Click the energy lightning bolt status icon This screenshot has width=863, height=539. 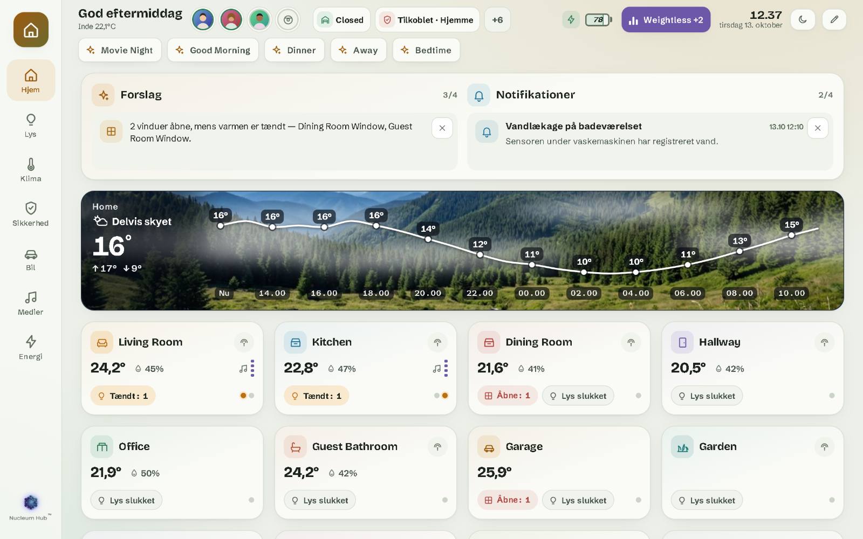571,20
